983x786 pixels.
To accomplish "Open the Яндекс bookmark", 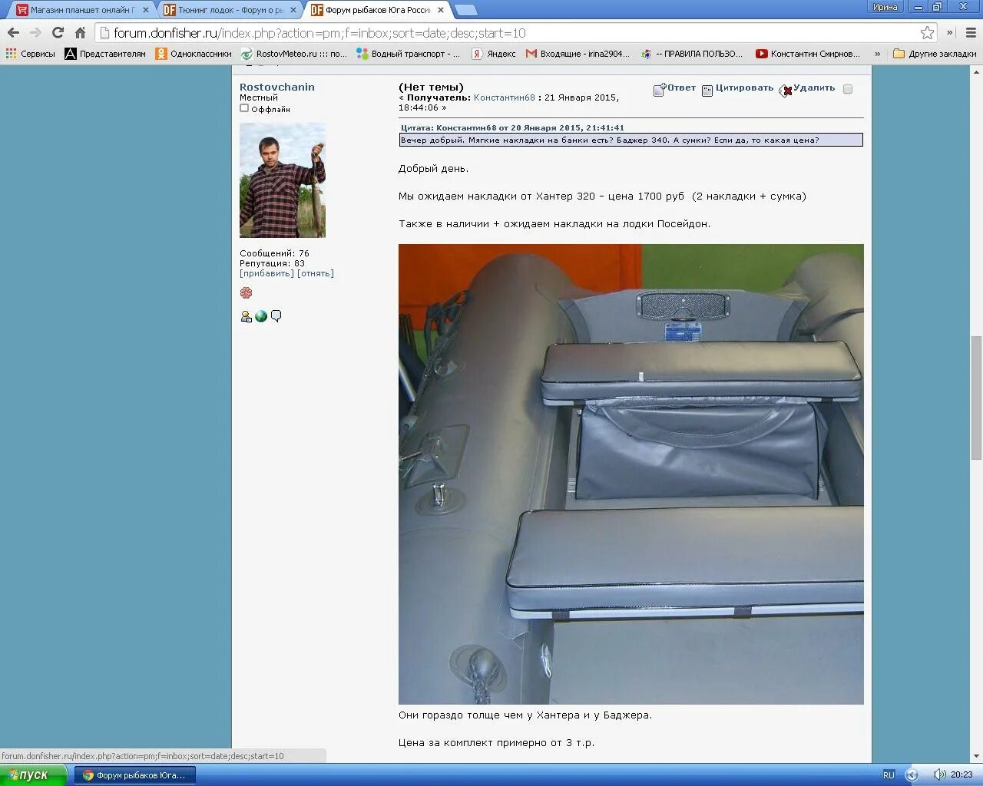I will [x=494, y=54].
